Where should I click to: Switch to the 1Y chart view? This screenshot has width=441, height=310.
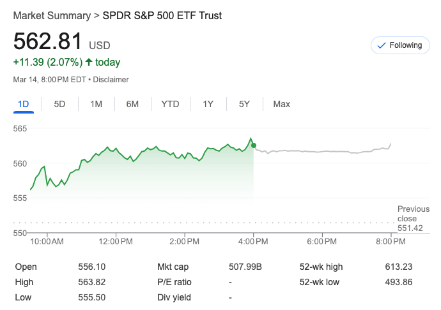(208, 104)
